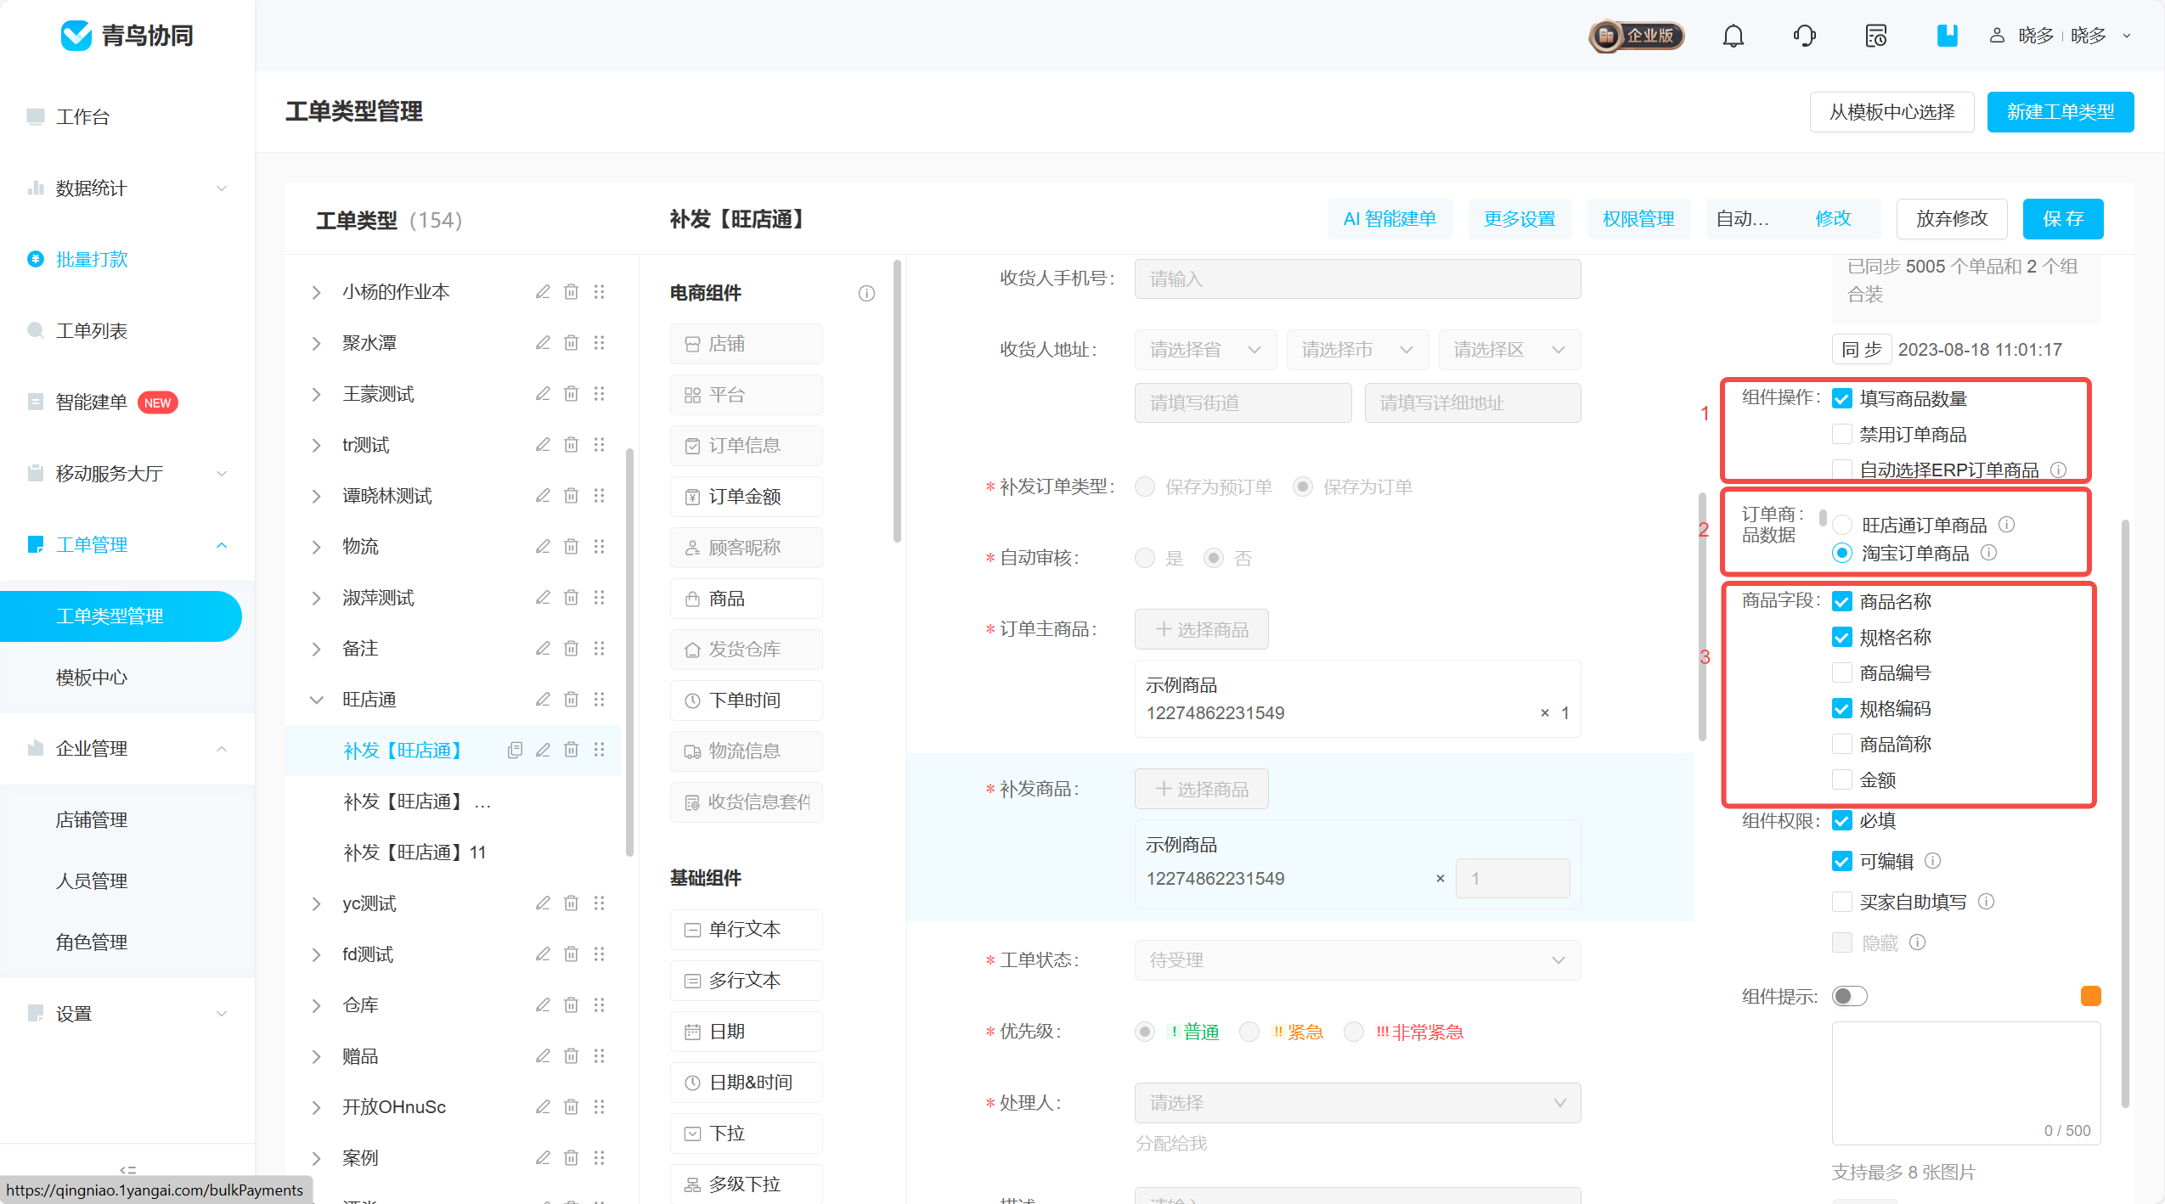Click 新建工单类型 button

click(x=2060, y=112)
